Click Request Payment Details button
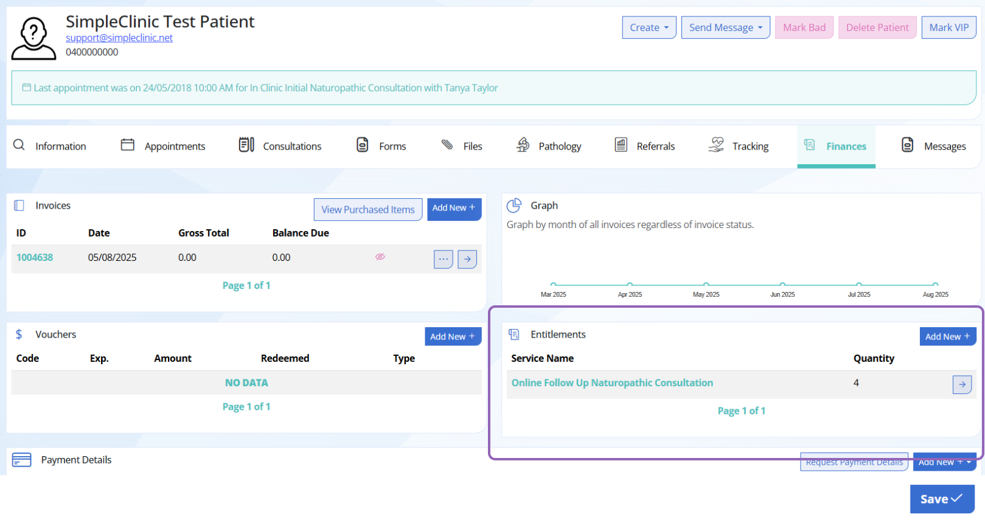The height and width of the screenshot is (520, 985). click(x=854, y=462)
